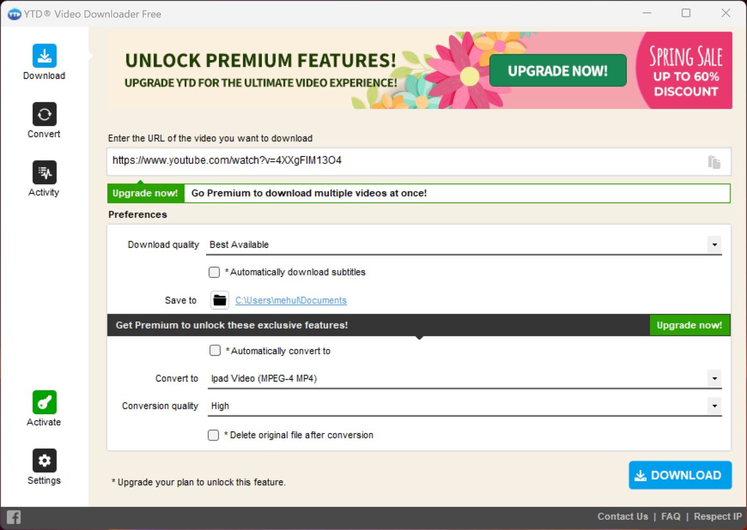Image resolution: width=747 pixels, height=530 pixels.
Task: Open the Convert to format dropdown
Action: coord(714,378)
